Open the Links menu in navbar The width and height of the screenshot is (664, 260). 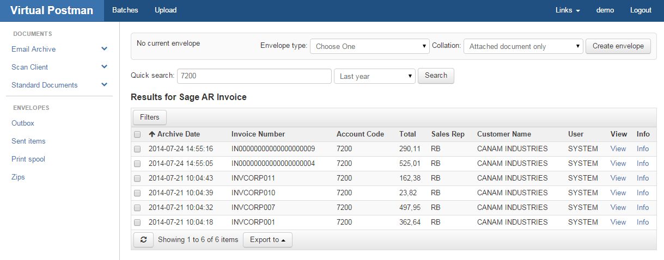(x=568, y=10)
